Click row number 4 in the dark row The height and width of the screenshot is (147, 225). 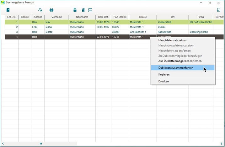point(12,37)
